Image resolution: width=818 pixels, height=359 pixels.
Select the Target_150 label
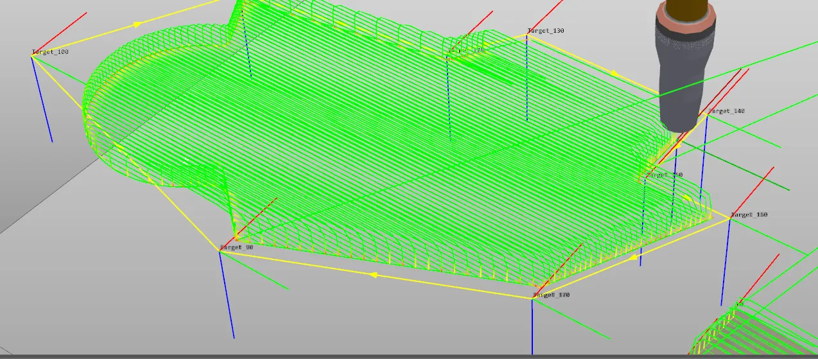pos(665,175)
